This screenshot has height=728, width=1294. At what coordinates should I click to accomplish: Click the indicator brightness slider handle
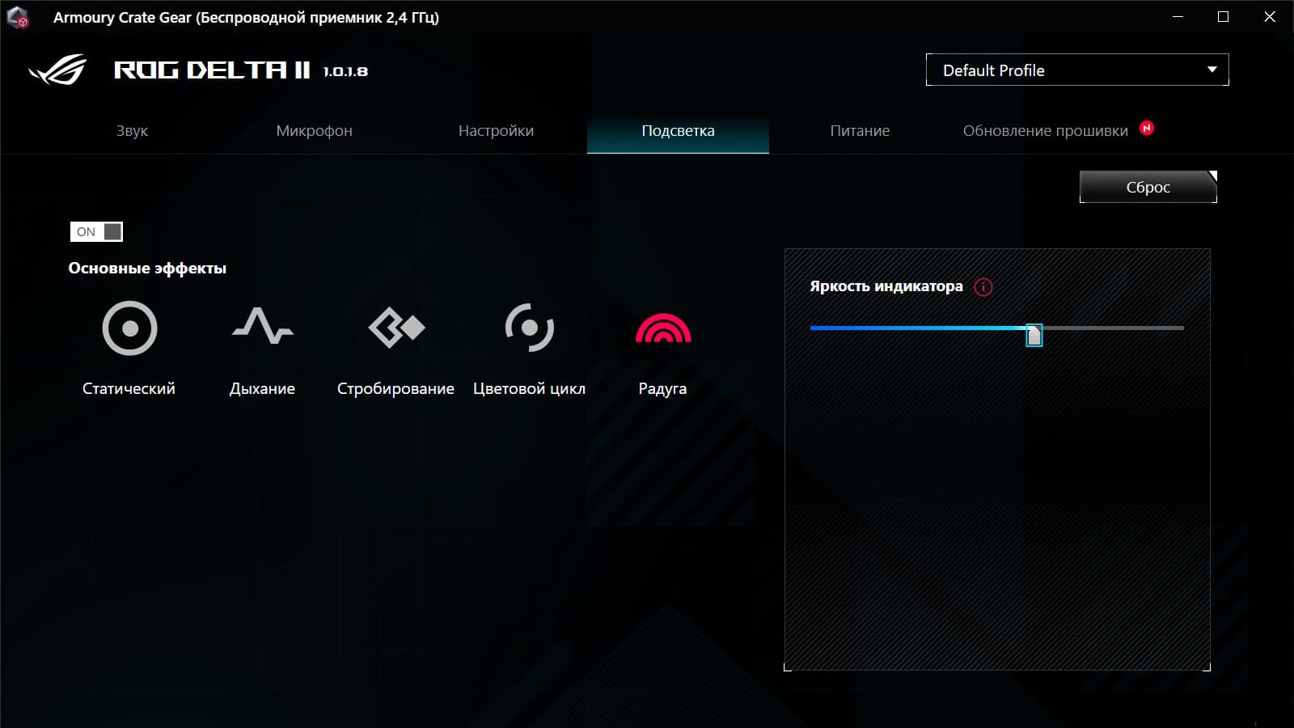tap(1034, 335)
